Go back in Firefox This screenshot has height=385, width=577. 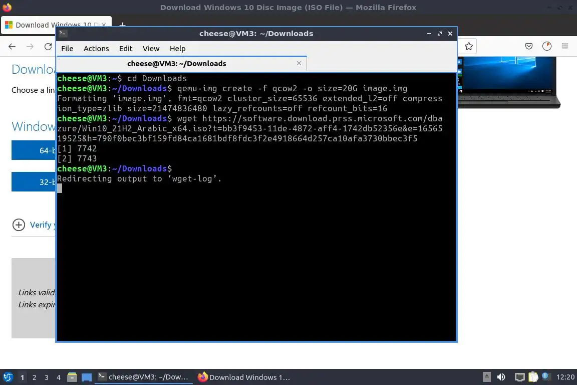click(12, 47)
